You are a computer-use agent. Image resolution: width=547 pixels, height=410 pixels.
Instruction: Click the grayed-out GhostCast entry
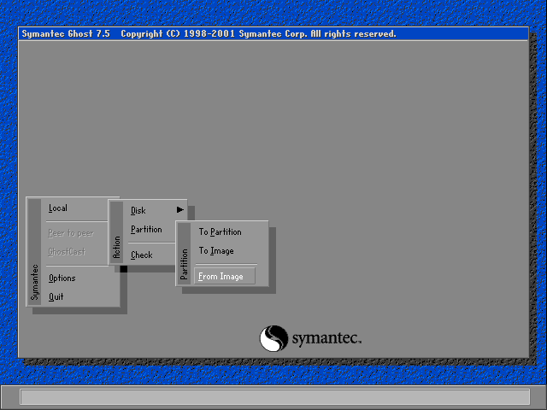[67, 251]
